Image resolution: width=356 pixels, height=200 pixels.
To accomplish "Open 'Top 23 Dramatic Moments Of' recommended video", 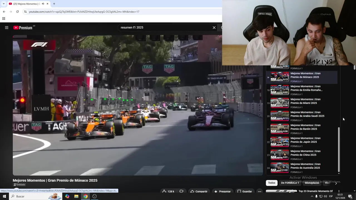I will [315, 191].
